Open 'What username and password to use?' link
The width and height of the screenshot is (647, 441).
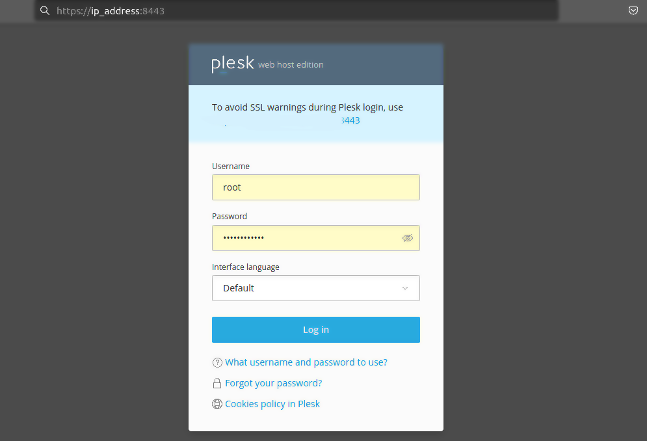(306, 362)
